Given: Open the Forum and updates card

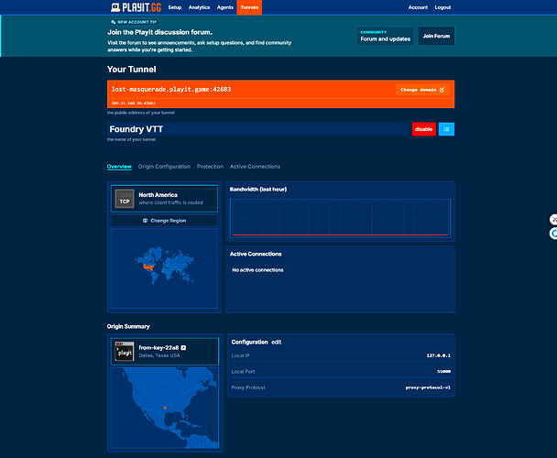Looking at the screenshot, I should (x=385, y=36).
